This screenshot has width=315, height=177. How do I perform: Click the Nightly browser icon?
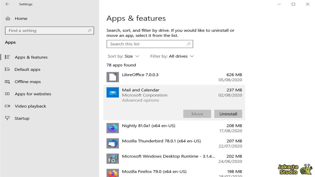click(113, 128)
